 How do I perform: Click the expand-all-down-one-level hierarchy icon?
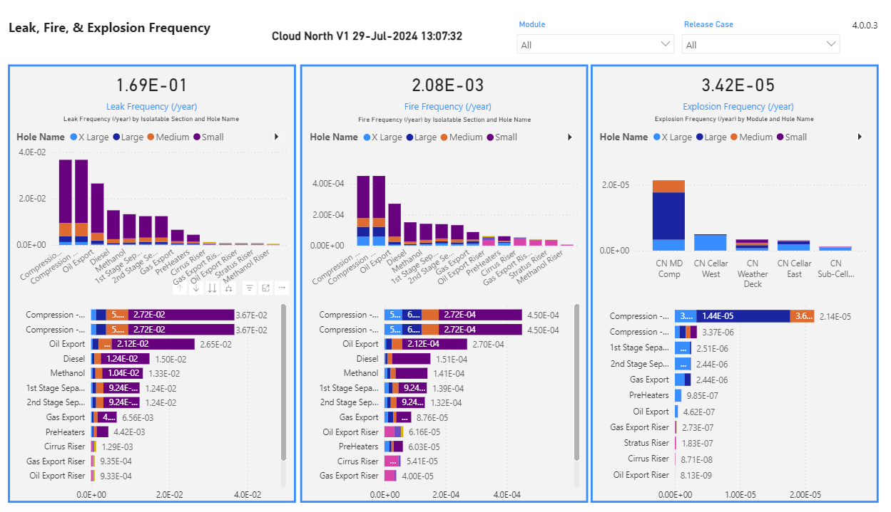(228, 288)
